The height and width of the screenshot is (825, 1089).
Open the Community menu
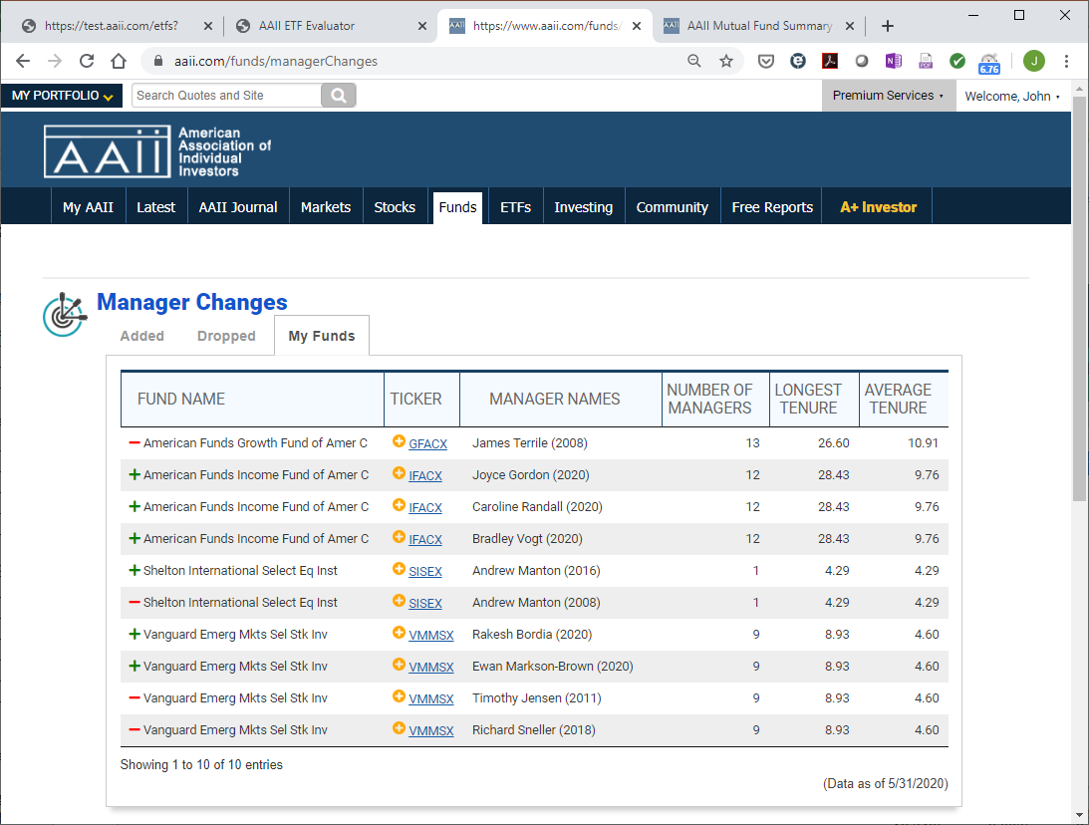(x=673, y=207)
